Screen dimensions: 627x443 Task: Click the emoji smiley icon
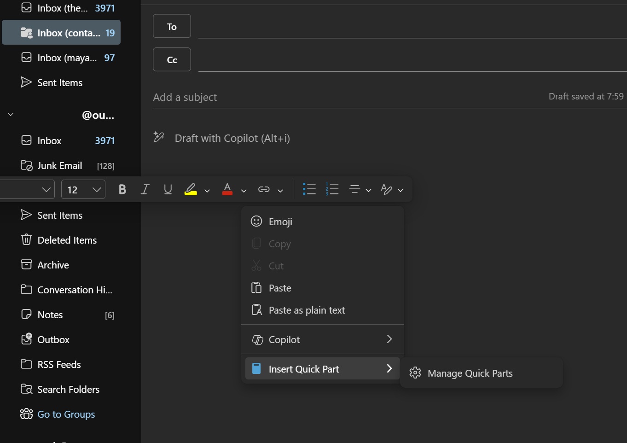(256, 221)
